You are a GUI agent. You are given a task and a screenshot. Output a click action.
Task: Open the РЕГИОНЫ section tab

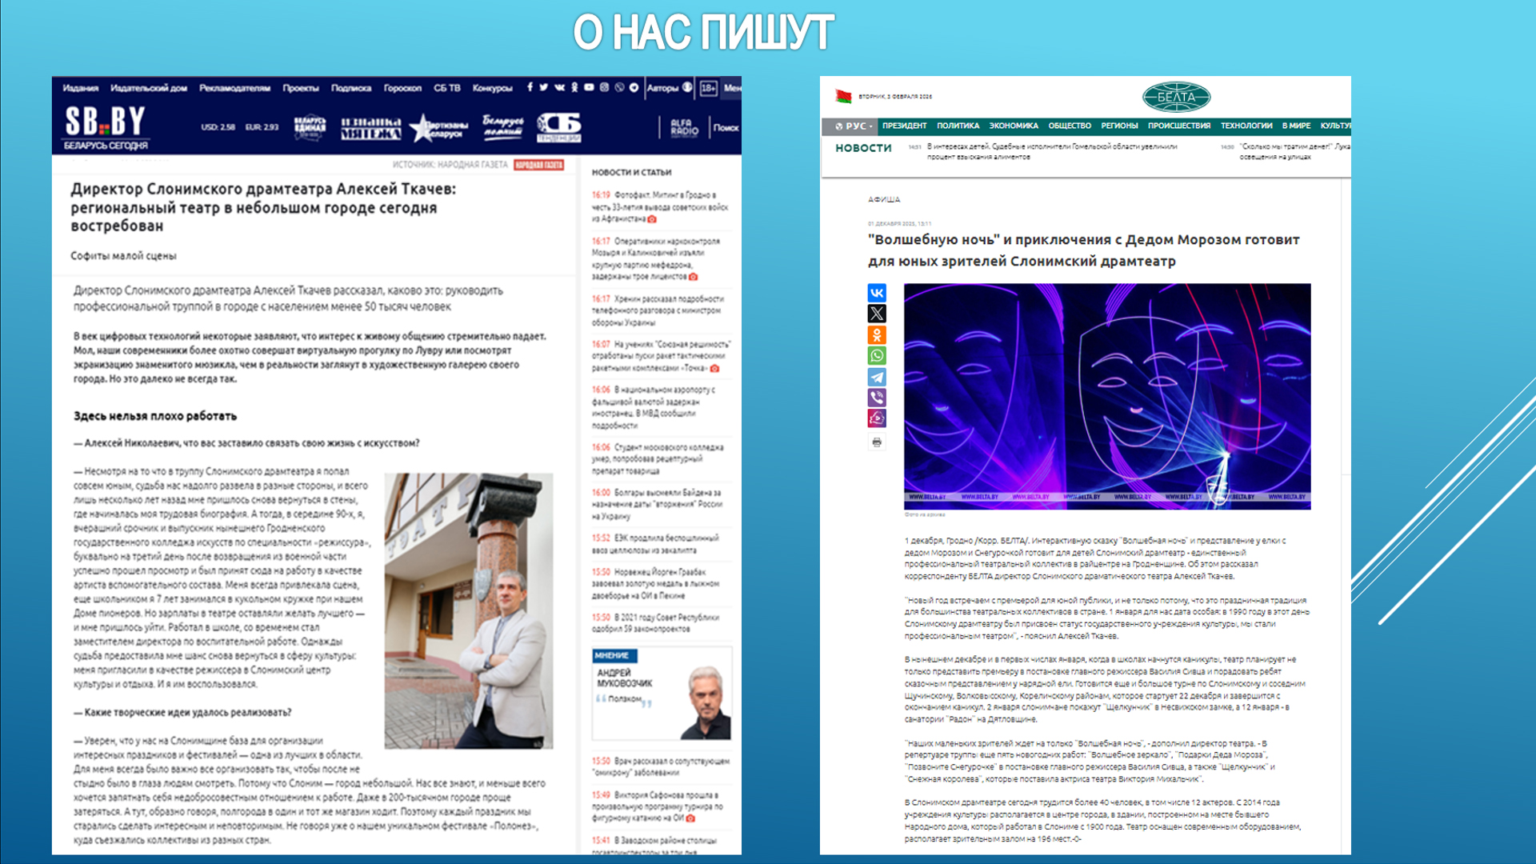click(1118, 126)
